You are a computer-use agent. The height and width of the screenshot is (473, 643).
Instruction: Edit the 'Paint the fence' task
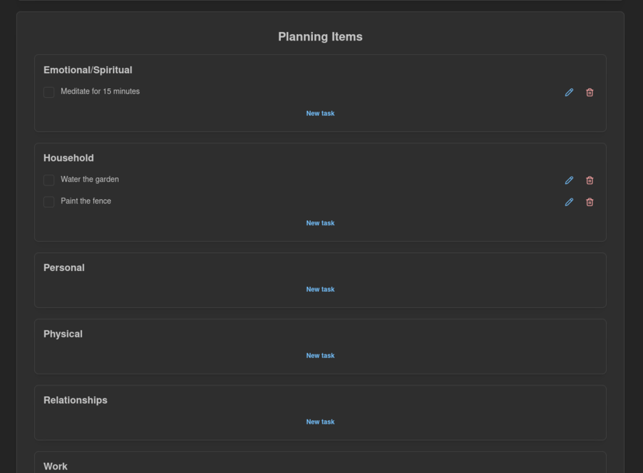point(569,202)
